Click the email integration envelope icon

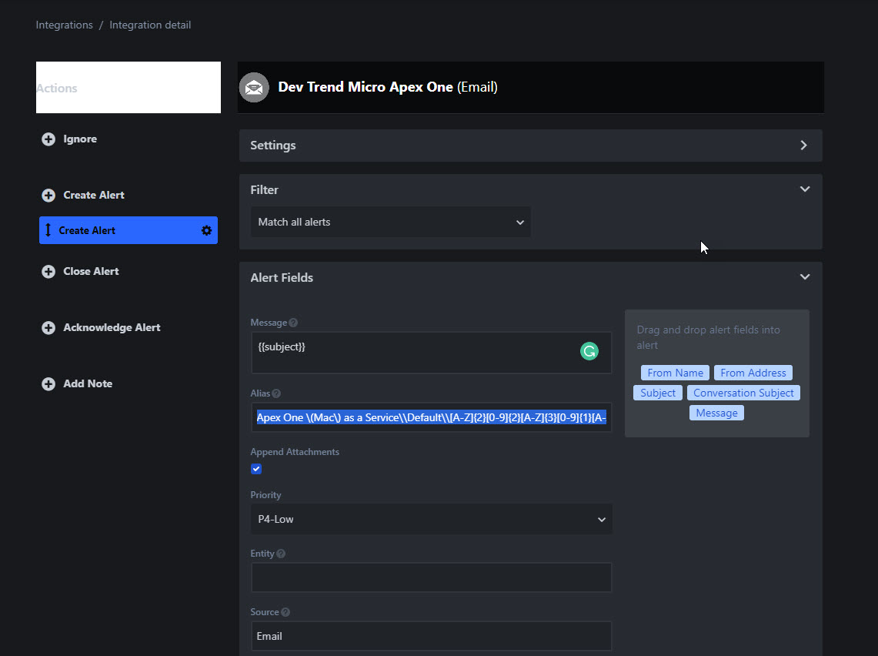[x=254, y=88]
